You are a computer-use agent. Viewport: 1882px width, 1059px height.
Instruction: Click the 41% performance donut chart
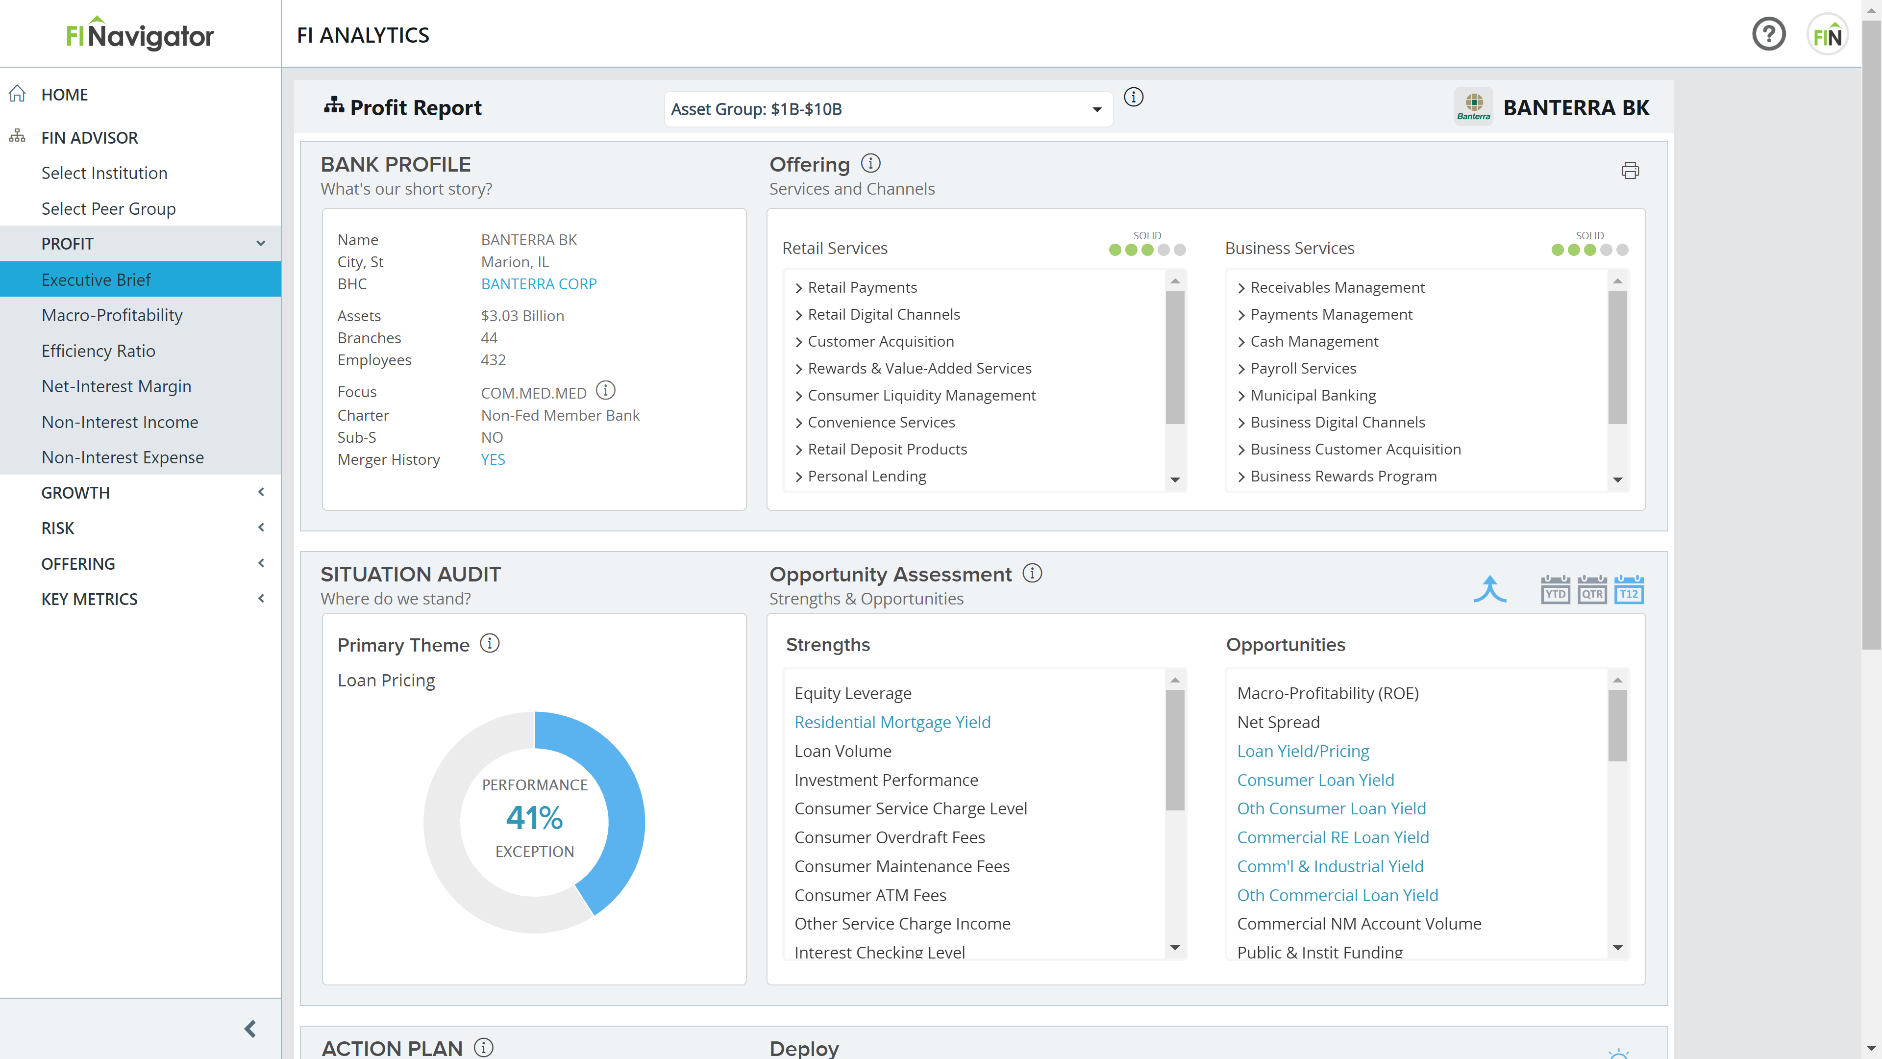(534, 822)
